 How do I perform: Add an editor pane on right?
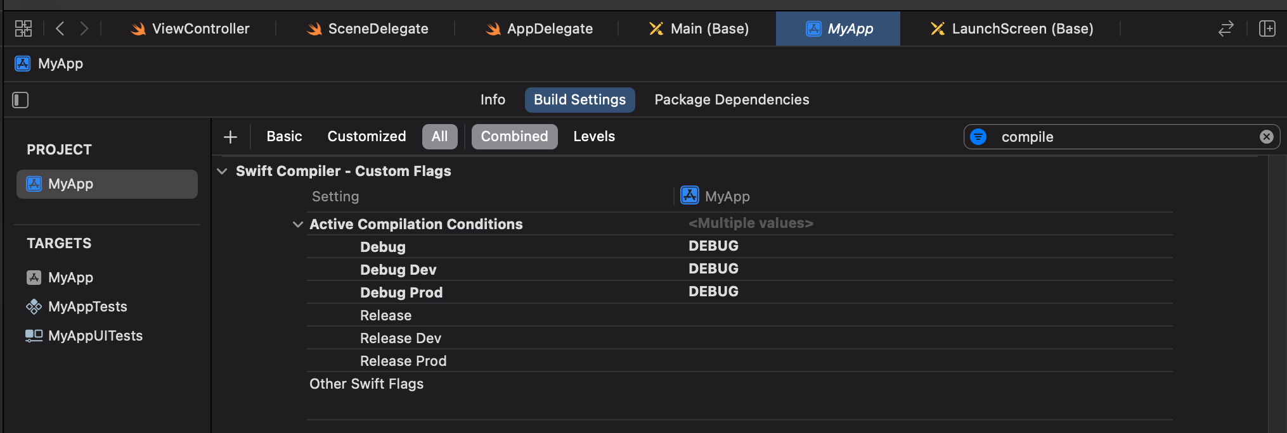tap(1267, 28)
